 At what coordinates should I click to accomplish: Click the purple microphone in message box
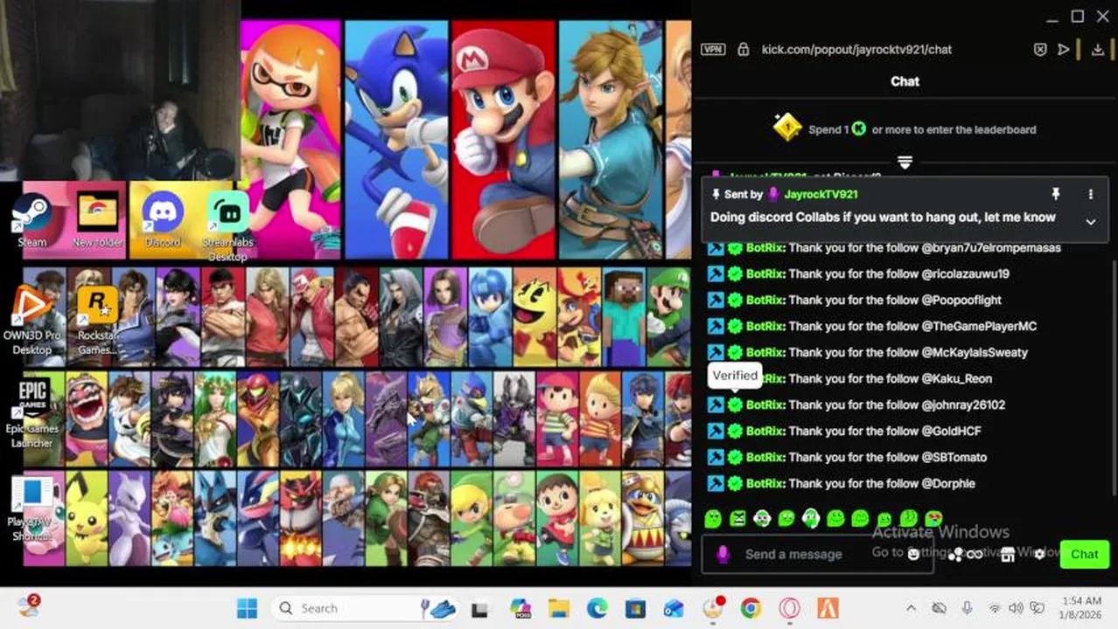[x=723, y=554]
